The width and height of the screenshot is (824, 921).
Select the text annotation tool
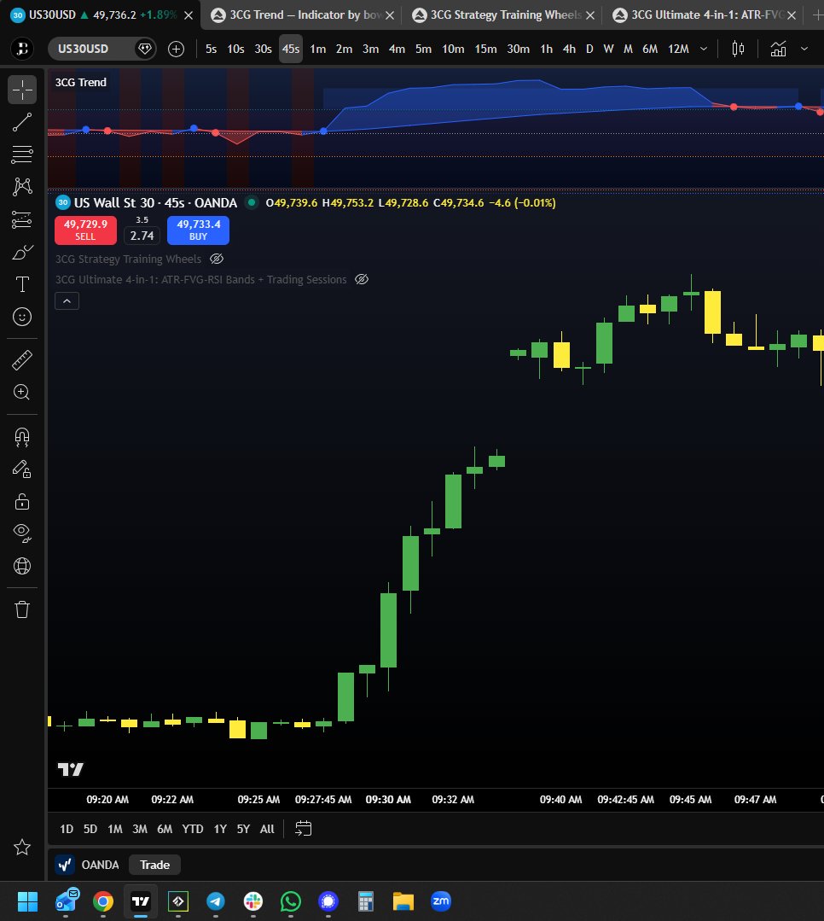point(22,284)
